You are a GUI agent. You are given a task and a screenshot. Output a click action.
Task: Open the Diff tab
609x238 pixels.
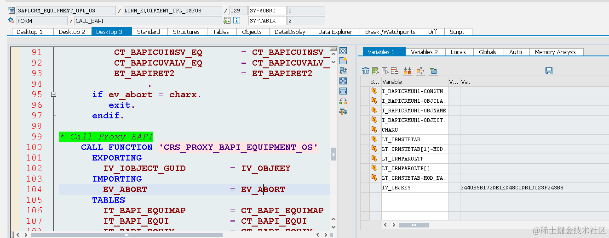(x=432, y=32)
